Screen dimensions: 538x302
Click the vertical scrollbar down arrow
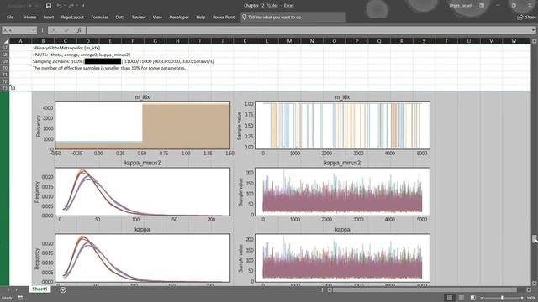click(535, 284)
